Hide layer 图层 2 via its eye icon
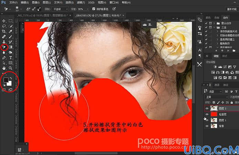Screen dimensions: 239x155 pos(207,108)
